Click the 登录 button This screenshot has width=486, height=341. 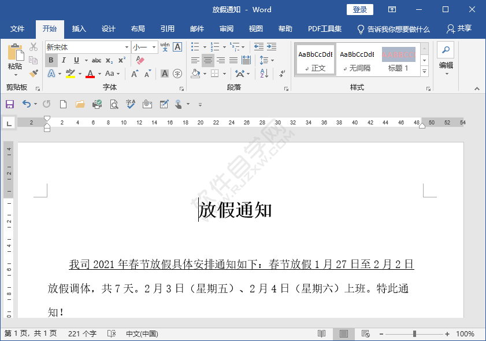coord(359,9)
